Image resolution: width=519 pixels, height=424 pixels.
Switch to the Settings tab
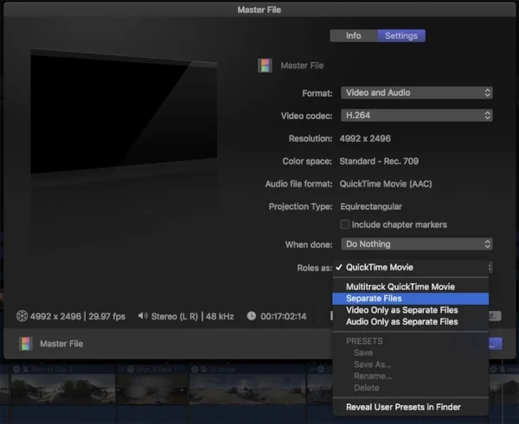[x=401, y=35]
